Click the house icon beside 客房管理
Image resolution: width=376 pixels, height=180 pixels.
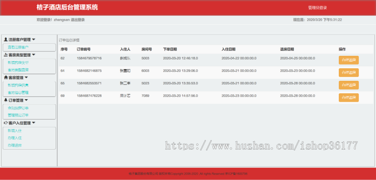pyautogui.click(x=6, y=77)
